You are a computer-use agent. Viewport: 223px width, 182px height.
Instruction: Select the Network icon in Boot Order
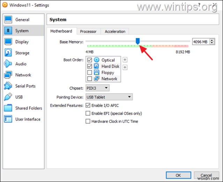click(97, 78)
